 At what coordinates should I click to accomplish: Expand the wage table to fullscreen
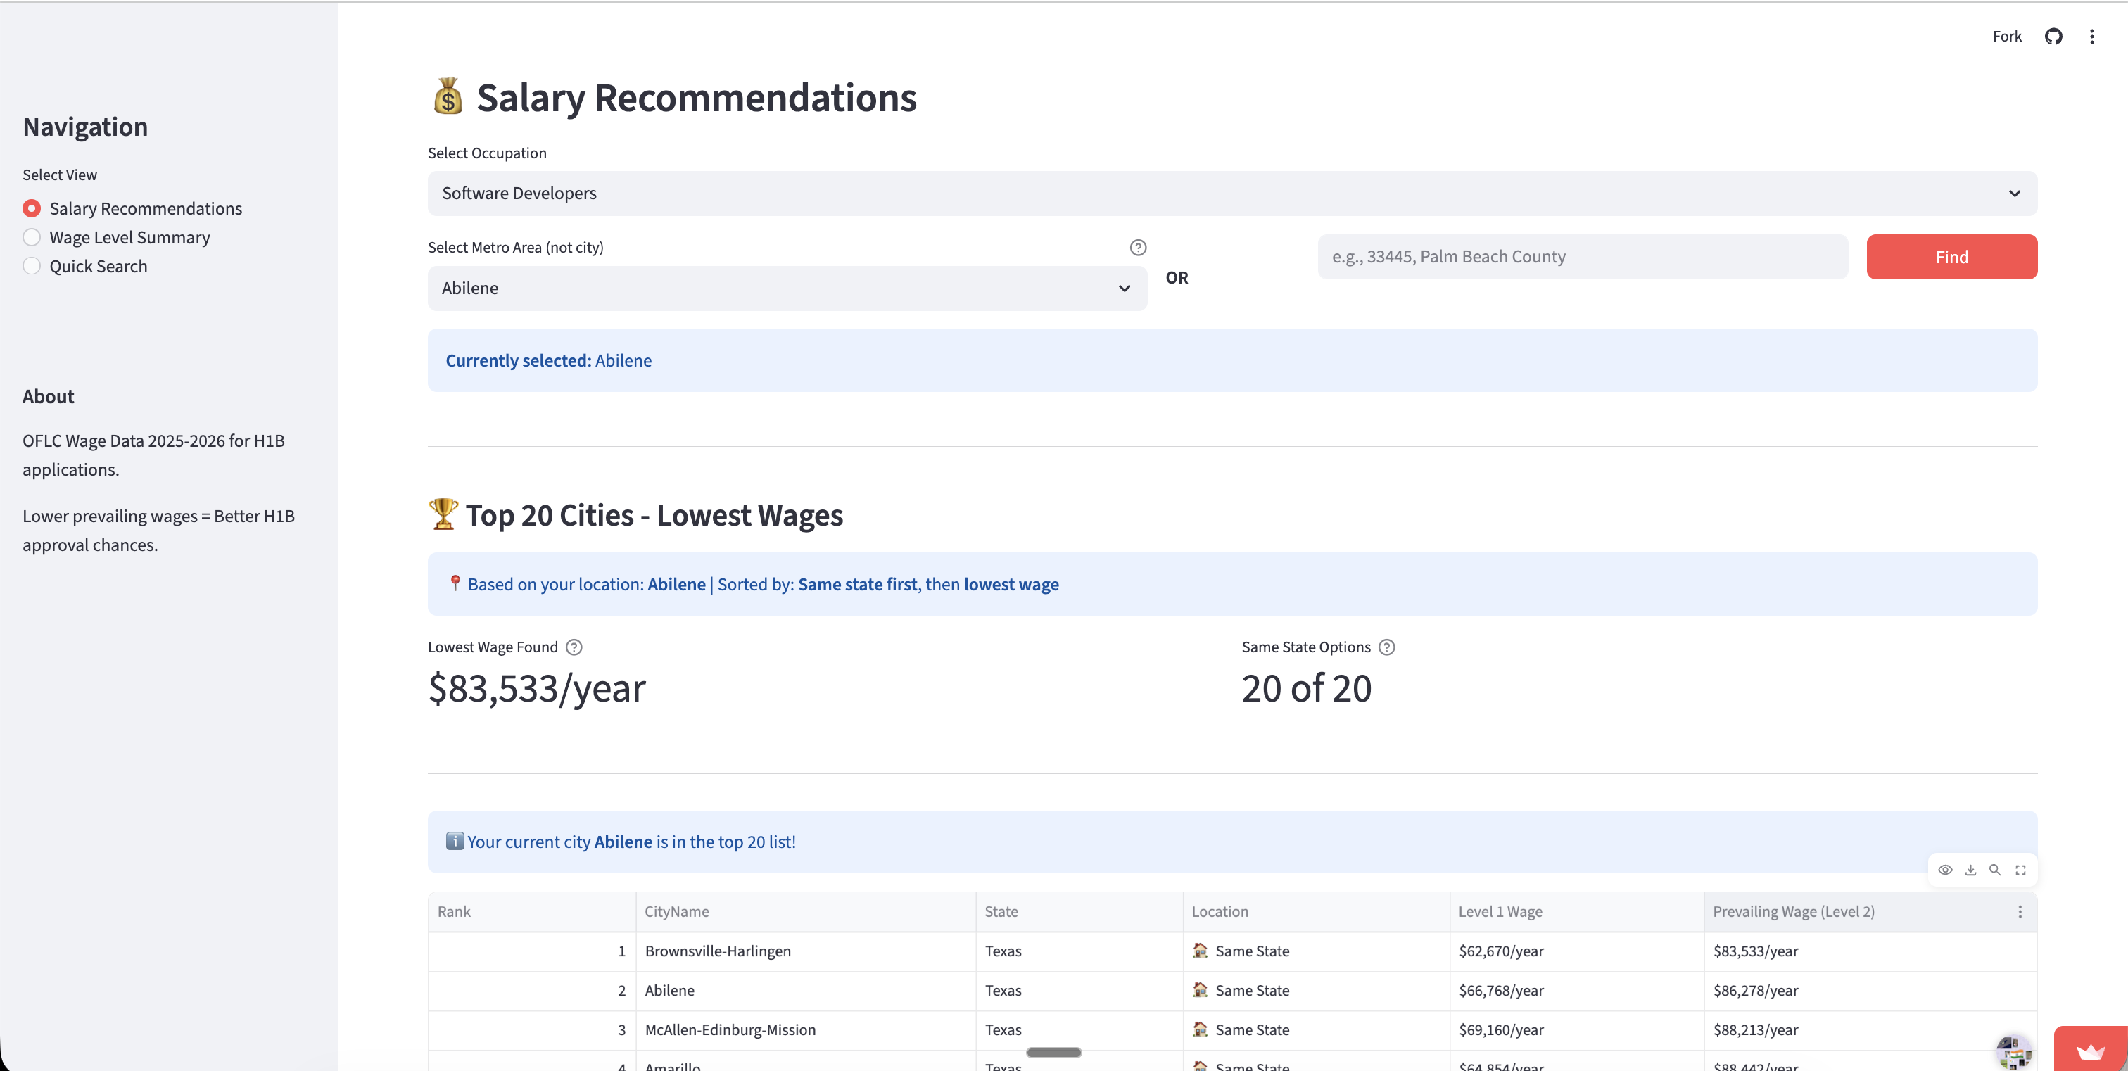tap(2022, 870)
